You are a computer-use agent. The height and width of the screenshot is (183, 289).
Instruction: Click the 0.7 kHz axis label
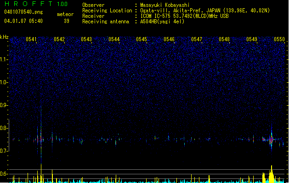pyautogui.click(x=4, y=151)
